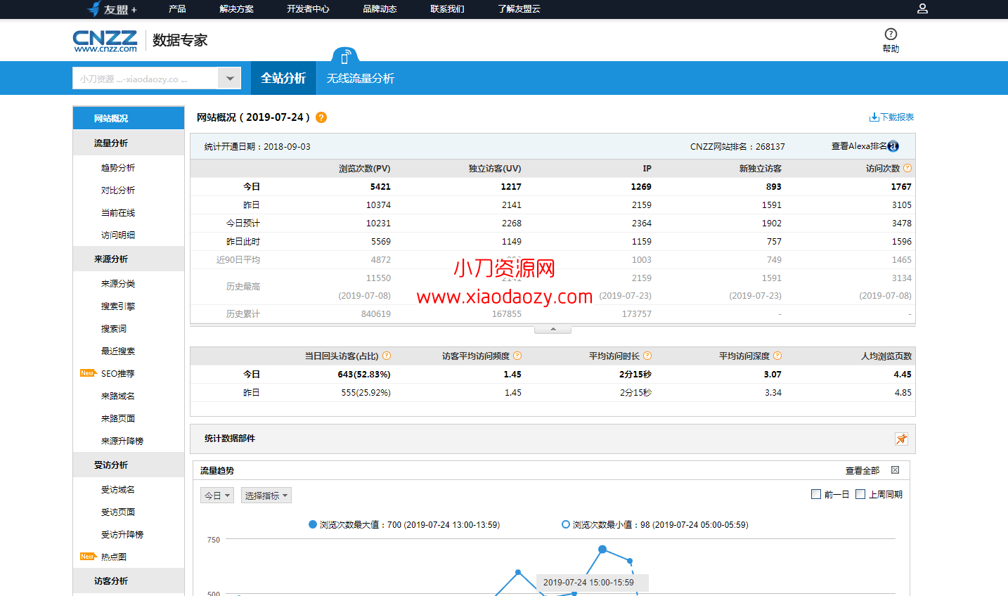Viewport: 1008px width, 596px height.
Task: Click help icon beside 平均访问时长
Action: tap(647, 356)
